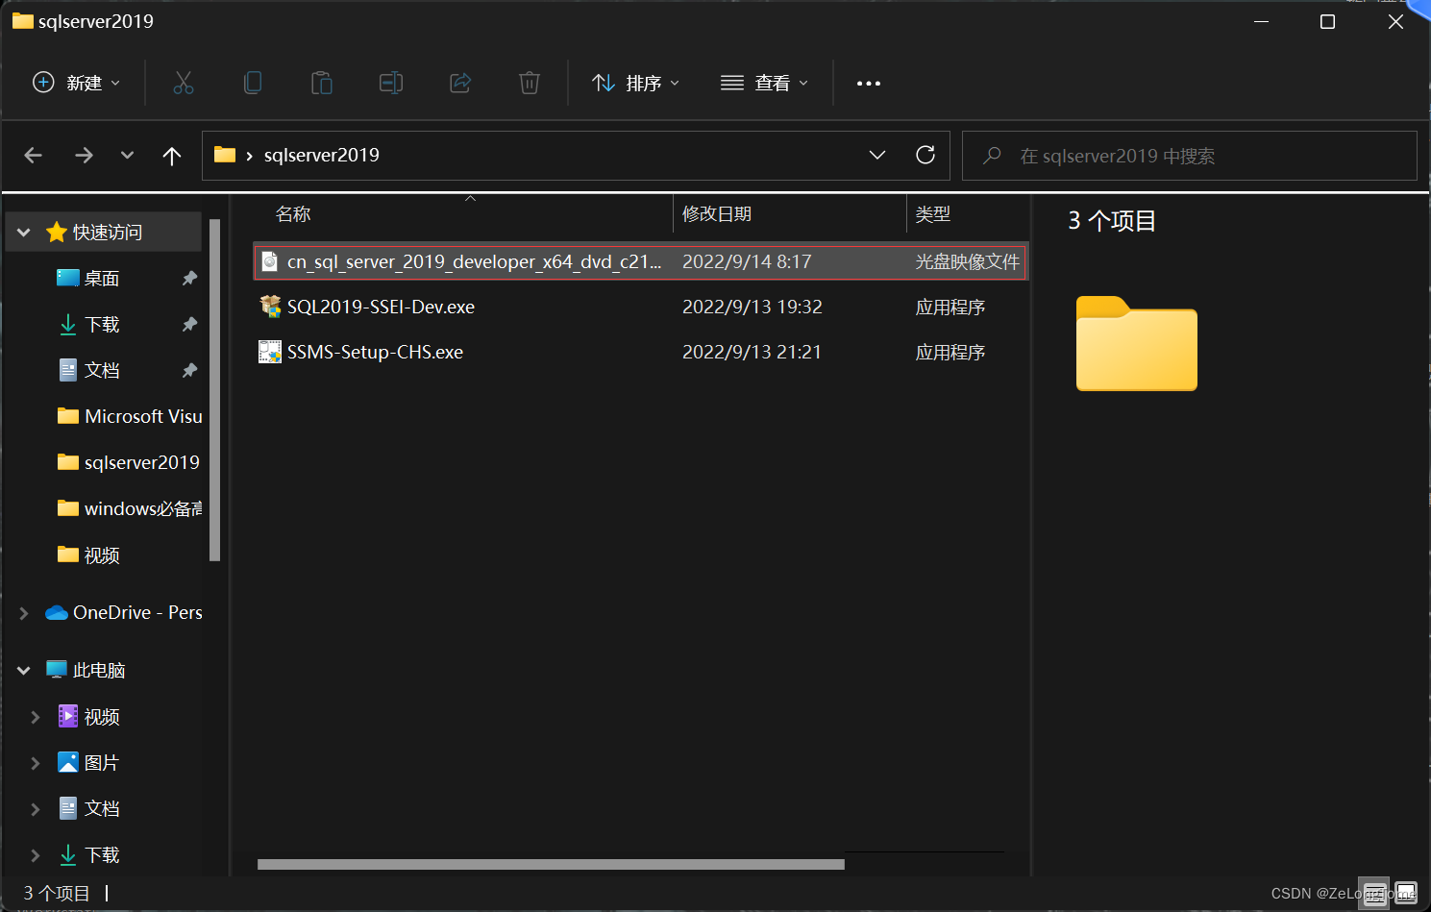Click the horizontal scrollbar in file list

[x=551, y=864]
